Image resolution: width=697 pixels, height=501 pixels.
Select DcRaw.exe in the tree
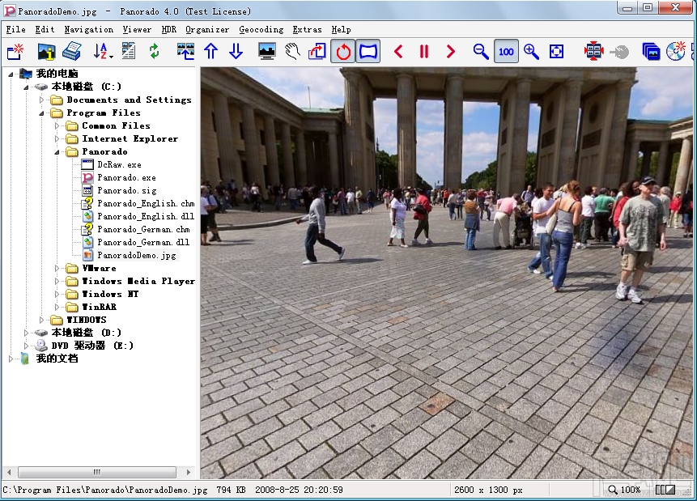(x=119, y=164)
